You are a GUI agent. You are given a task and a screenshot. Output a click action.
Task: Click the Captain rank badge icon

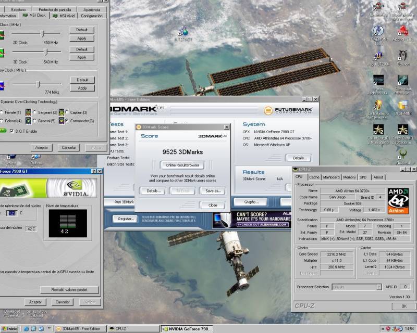click(62, 112)
